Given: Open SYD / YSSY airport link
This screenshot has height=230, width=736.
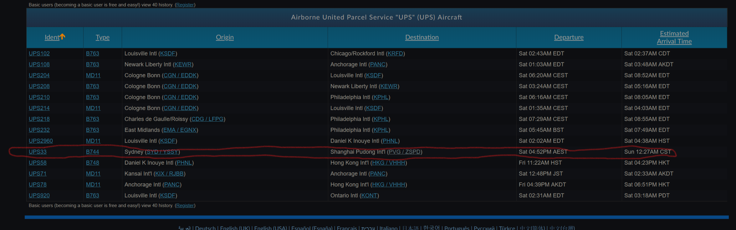Looking at the screenshot, I should [162, 152].
